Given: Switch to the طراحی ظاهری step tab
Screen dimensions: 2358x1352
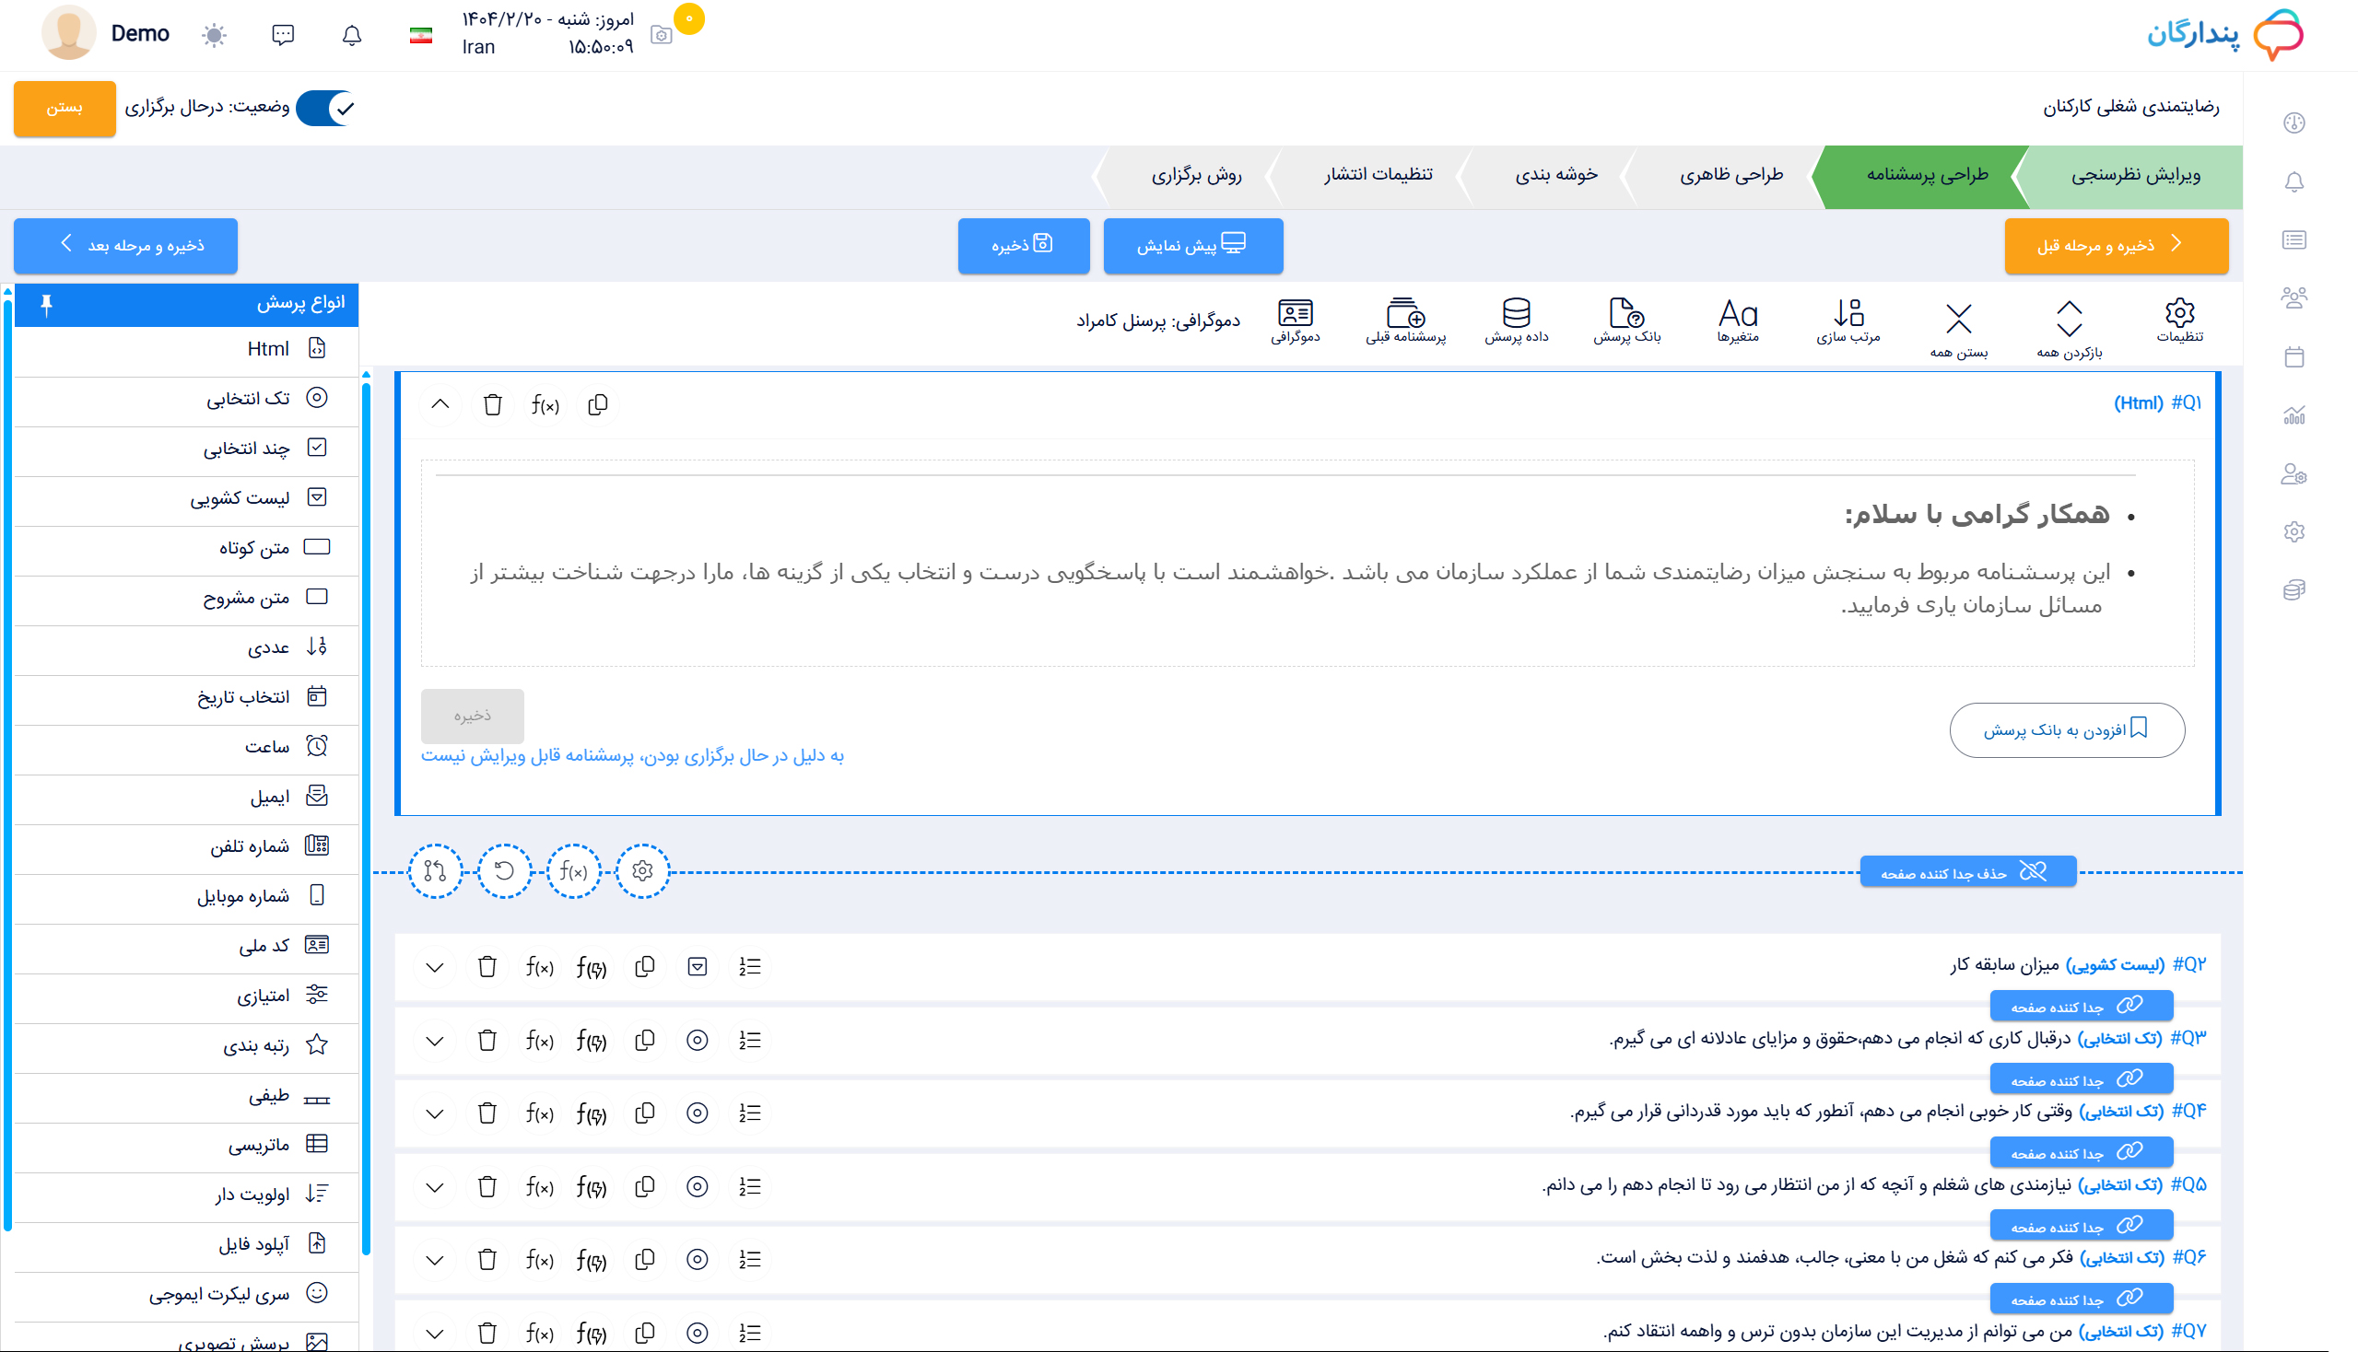Looking at the screenshot, I should 1730,175.
